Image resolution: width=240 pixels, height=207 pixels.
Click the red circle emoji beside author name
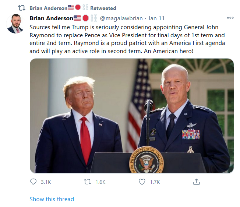85,18
